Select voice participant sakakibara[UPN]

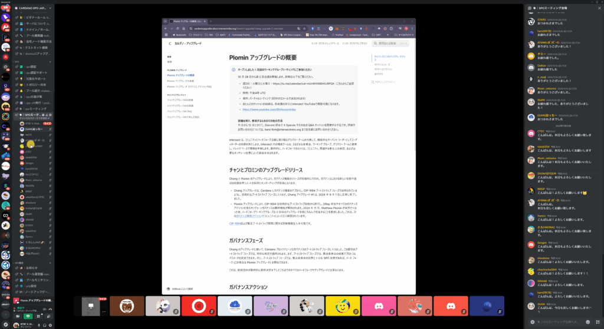click(x=36, y=197)
